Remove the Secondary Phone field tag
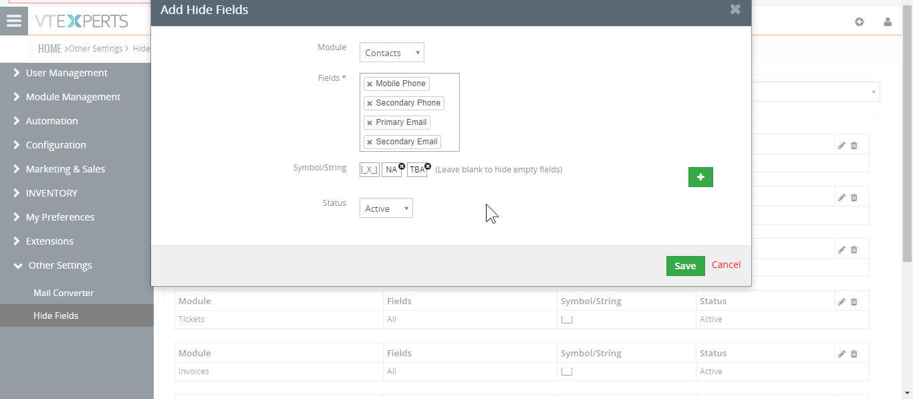This screenshot has height=399, width=913. tap(370, 104)
